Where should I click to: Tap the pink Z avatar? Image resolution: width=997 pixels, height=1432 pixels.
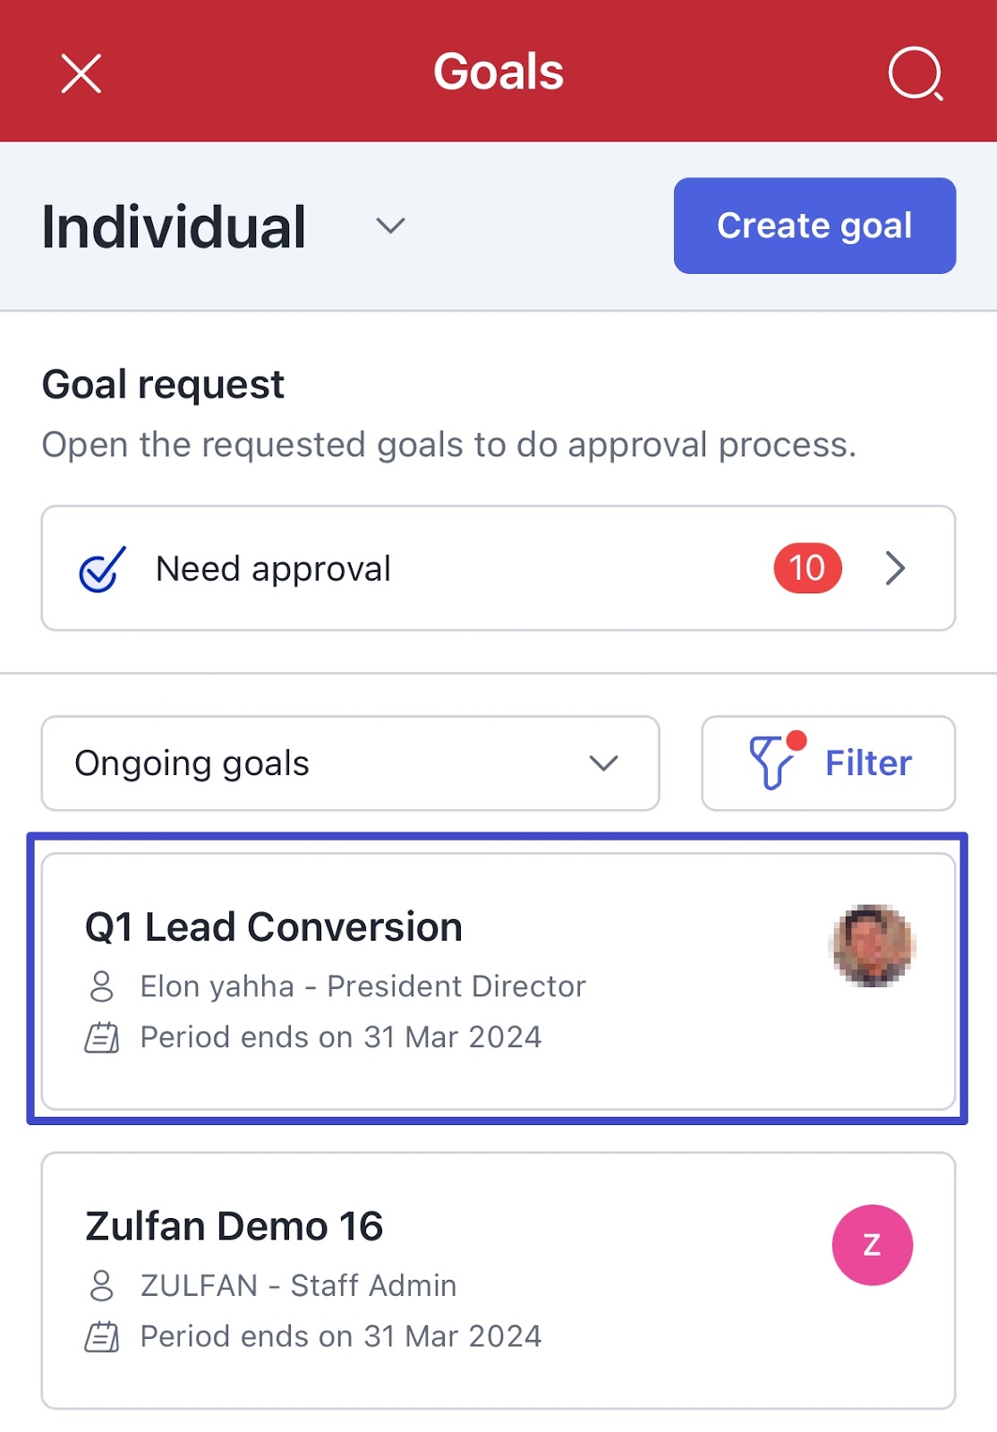[x=873, y=1245]
